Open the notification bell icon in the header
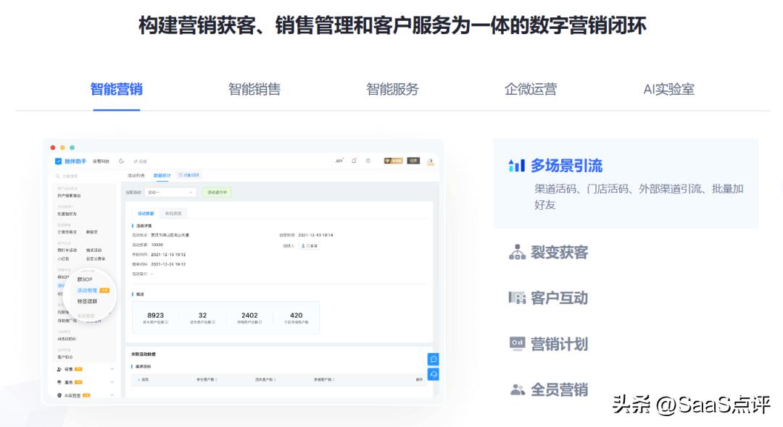Screen dimensions: 783x427 coord(355,161)
